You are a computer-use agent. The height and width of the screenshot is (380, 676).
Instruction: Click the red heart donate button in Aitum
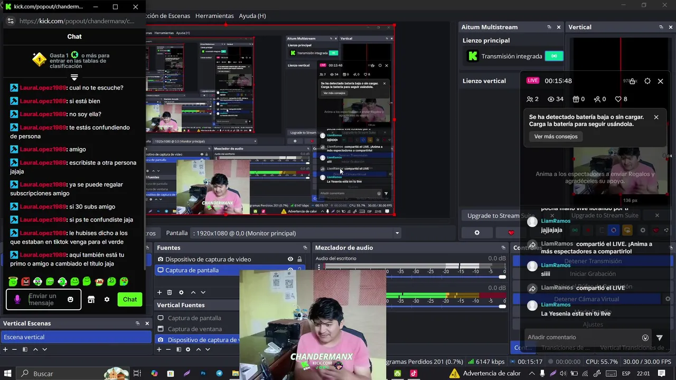pos(511,233)
